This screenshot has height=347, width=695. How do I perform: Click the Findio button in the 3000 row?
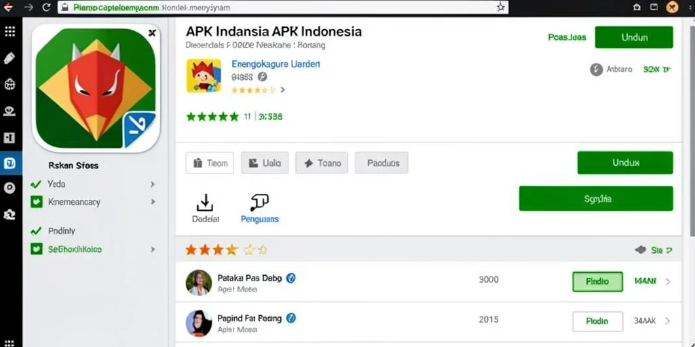597,281
